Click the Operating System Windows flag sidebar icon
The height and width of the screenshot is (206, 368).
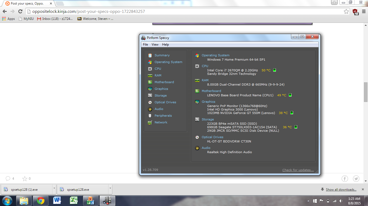[x=150, y=62]
